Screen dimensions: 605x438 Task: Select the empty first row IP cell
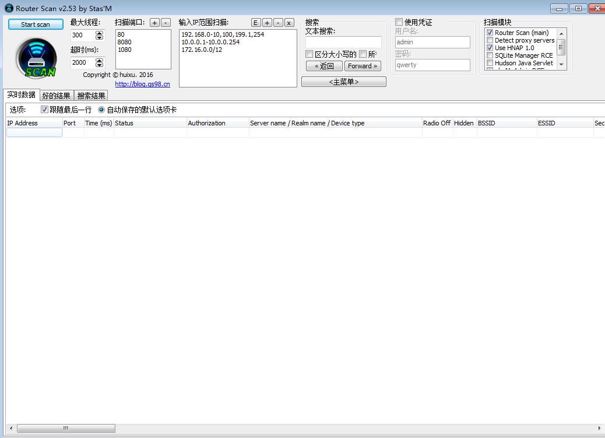point(34,132)
